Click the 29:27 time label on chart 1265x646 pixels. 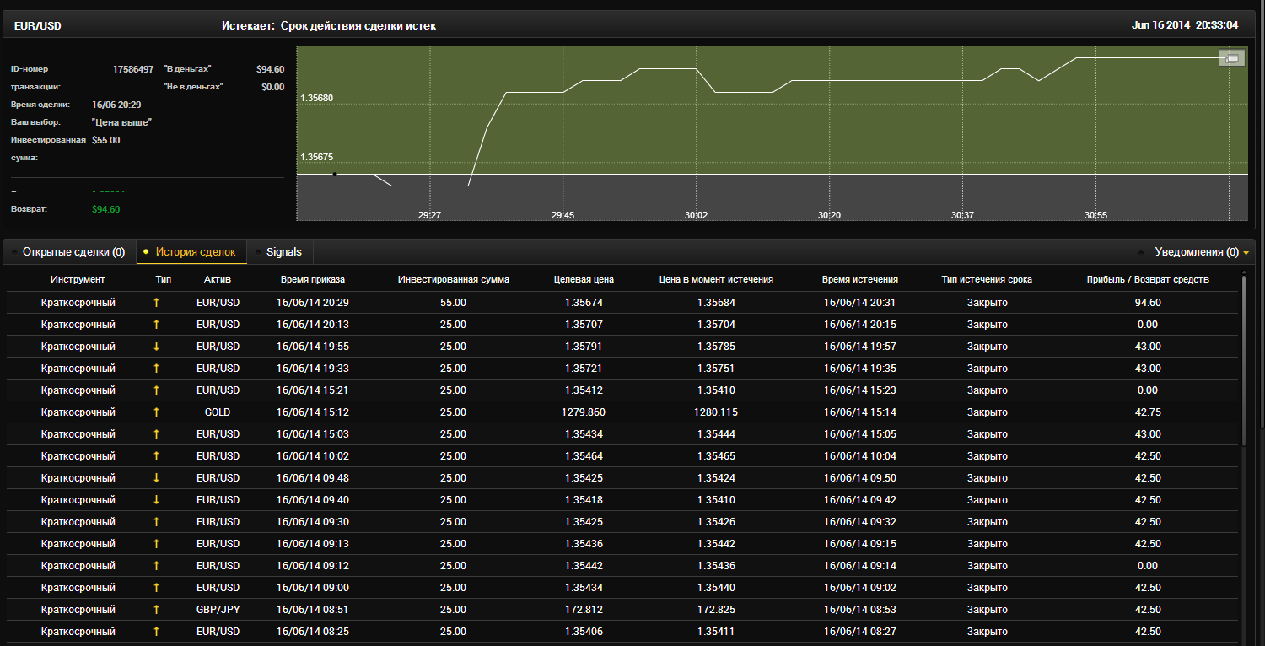[x=429, y=215]
